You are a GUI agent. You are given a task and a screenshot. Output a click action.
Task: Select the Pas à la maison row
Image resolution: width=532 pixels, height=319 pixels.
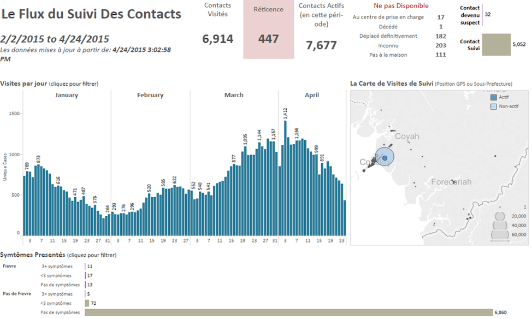pos(399,55)
